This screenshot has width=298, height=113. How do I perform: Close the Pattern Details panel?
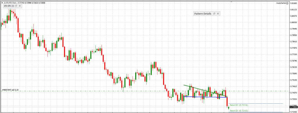click(218, 14)
